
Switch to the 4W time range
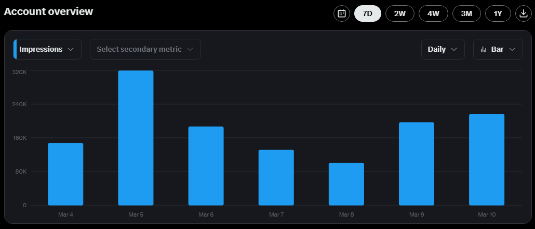click(433, 13)
